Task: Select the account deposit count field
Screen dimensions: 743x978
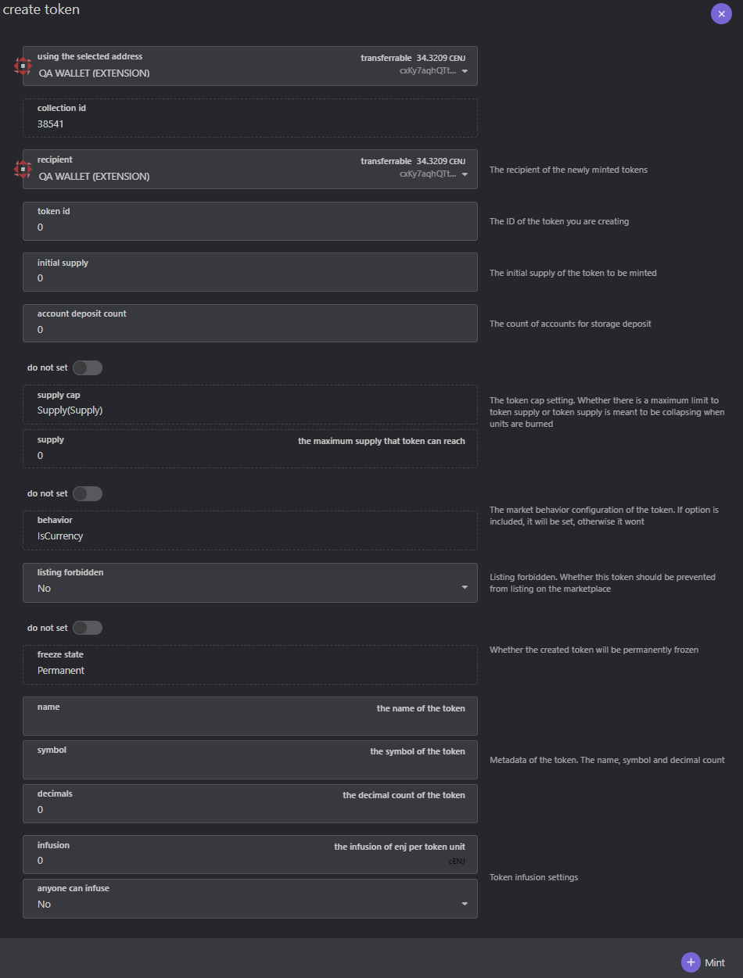Action: pyautogui.click(x=250, y=323)
